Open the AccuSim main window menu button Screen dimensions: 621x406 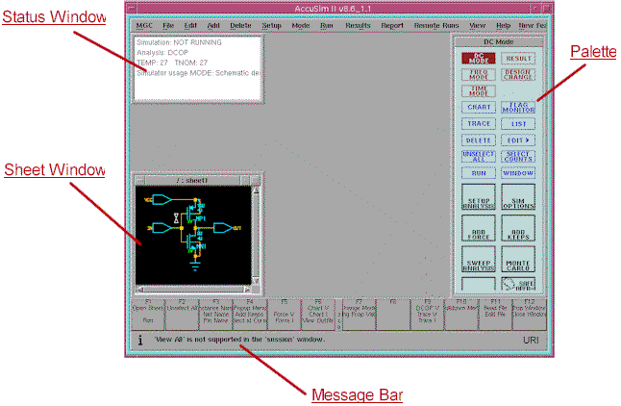132,8
